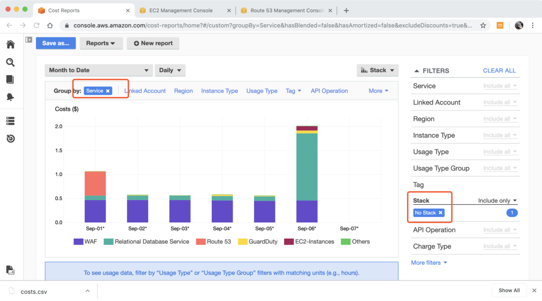Open Instance Type filter dropdown
542x301 pixels.
tap(500, 135)
